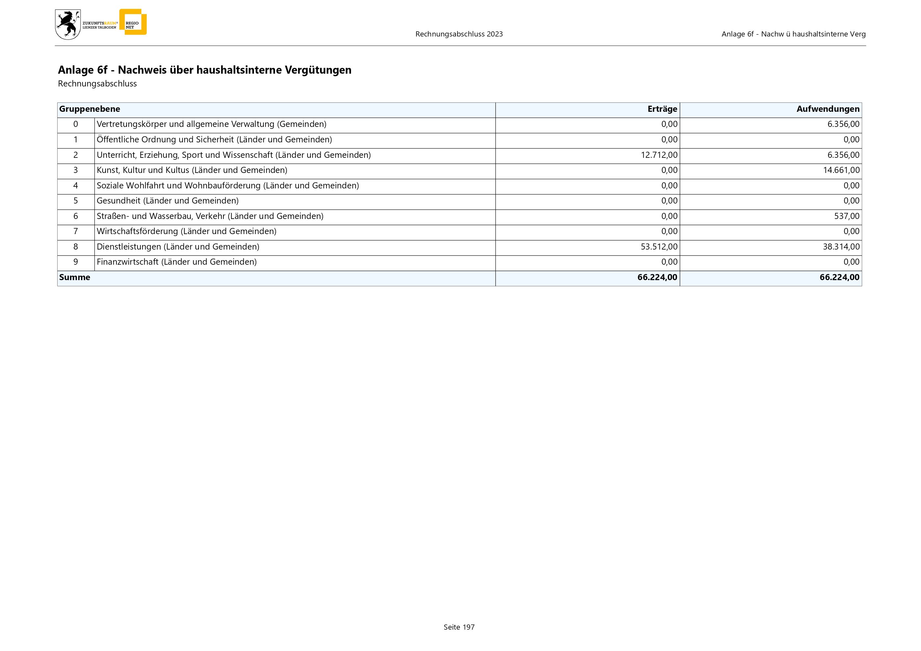This screenshot has width=921, height=651.
Task: Click the Seite 197 page number
Action: tap(459, 627)
